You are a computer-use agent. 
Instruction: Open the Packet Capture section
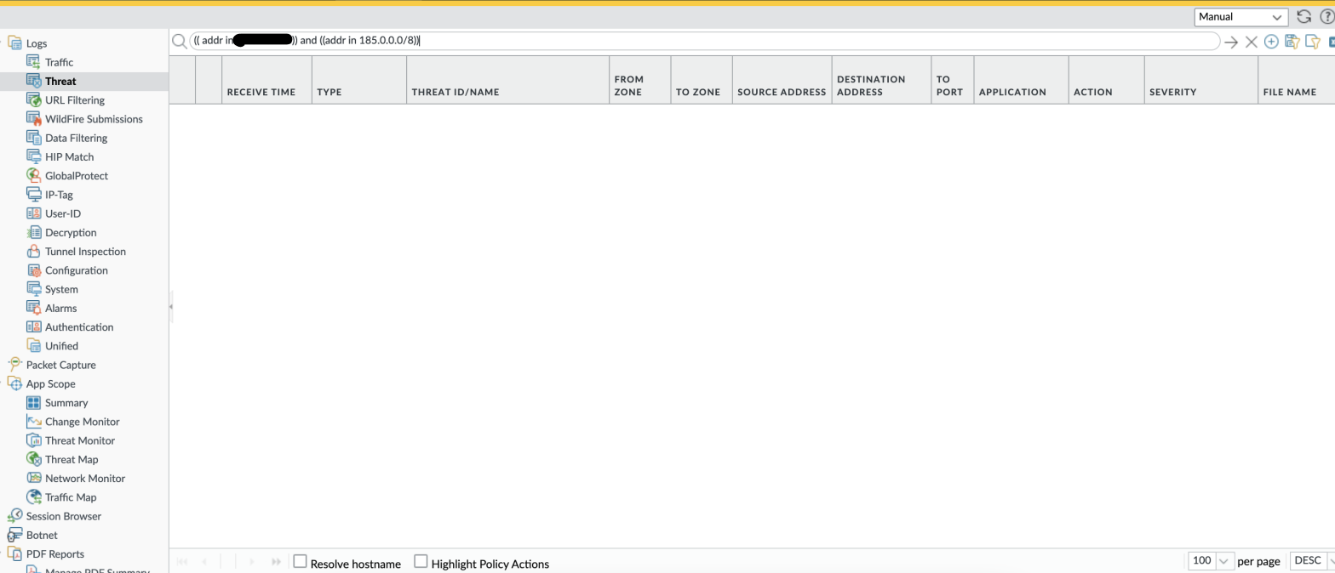pos(60,365)
